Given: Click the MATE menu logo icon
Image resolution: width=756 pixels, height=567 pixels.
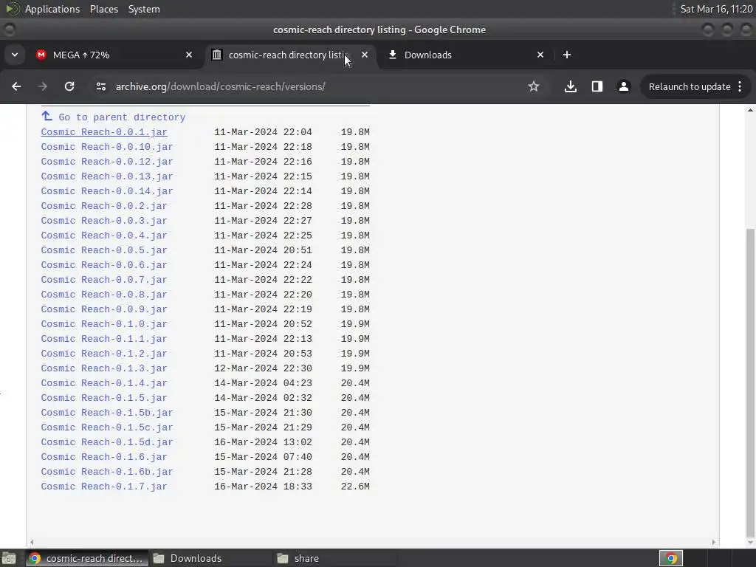Looking at the screenshot, I should coord(12,9).
